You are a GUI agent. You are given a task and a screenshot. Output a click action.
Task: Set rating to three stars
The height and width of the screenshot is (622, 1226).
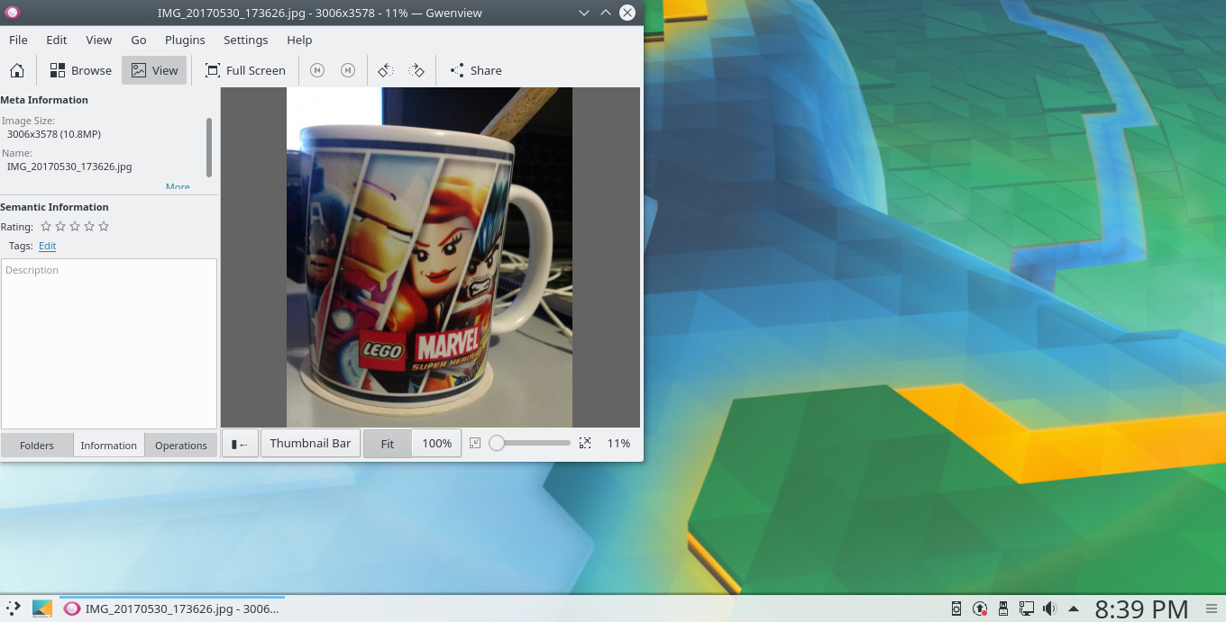click(x=75, y=227)
